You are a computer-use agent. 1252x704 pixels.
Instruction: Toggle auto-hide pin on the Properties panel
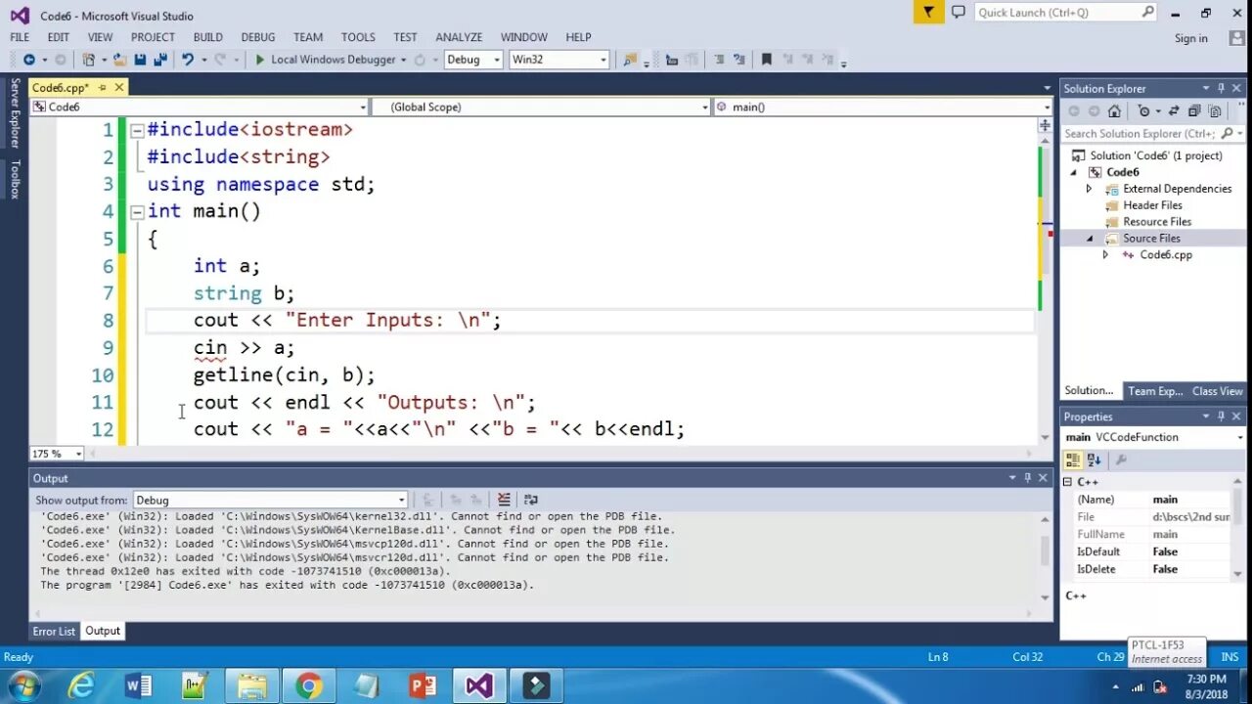pos(1221,417)
